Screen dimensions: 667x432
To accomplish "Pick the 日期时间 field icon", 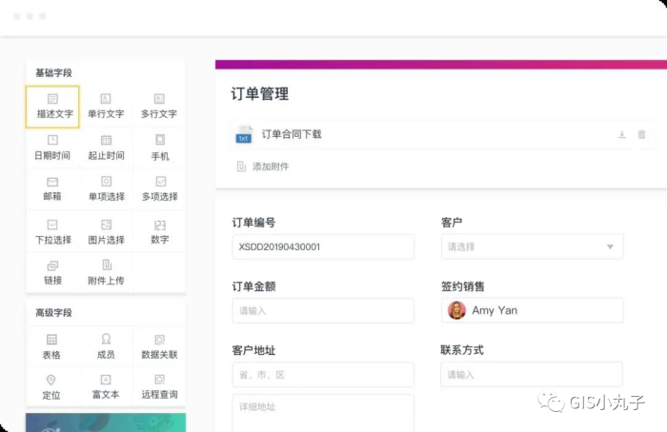I will [52, 140].
